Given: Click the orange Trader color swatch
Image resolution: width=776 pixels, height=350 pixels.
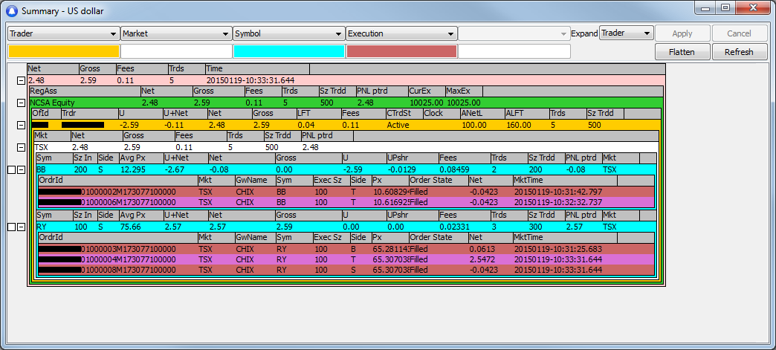Looking at the screenshot, I should (x=63, y=51).
